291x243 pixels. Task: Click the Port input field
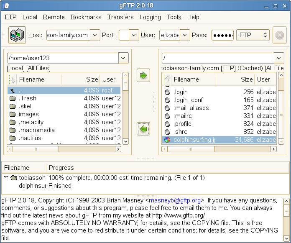(x=124, y=35)
